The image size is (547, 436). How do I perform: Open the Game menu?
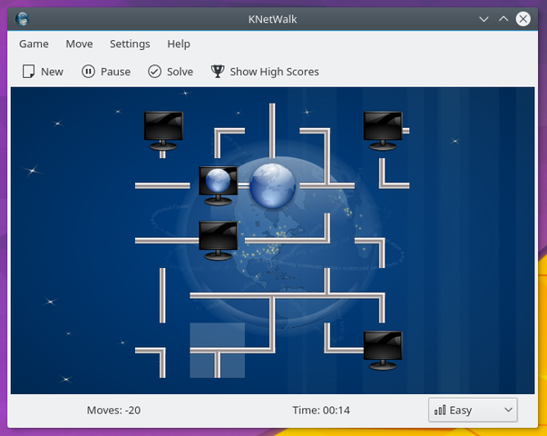pos(34,44)
